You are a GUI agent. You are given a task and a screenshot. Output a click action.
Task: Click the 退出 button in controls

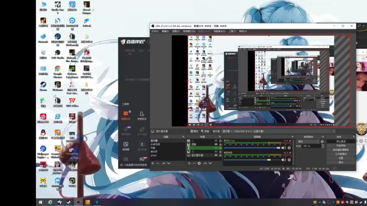pyautogui.click(x=341, y=162)
